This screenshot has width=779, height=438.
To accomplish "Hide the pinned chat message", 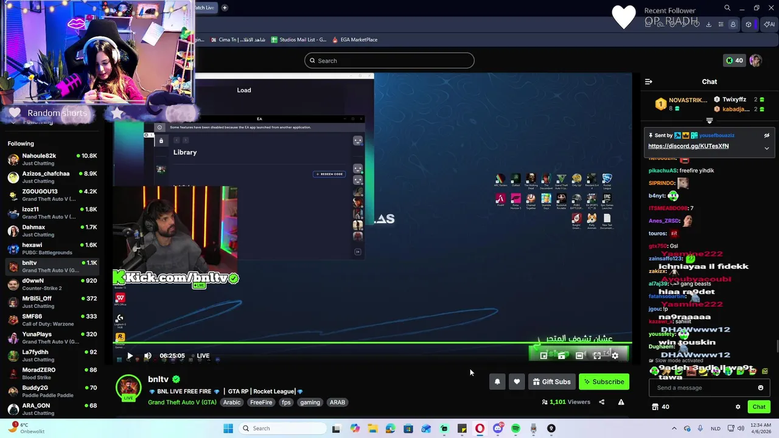I will pyautogui.click(x=767, y=136).
